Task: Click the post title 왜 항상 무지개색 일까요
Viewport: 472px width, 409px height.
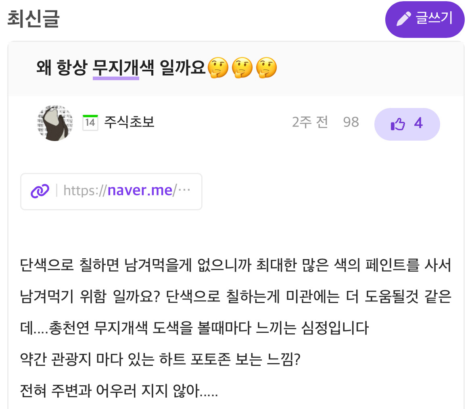Action: click(121, 68)
